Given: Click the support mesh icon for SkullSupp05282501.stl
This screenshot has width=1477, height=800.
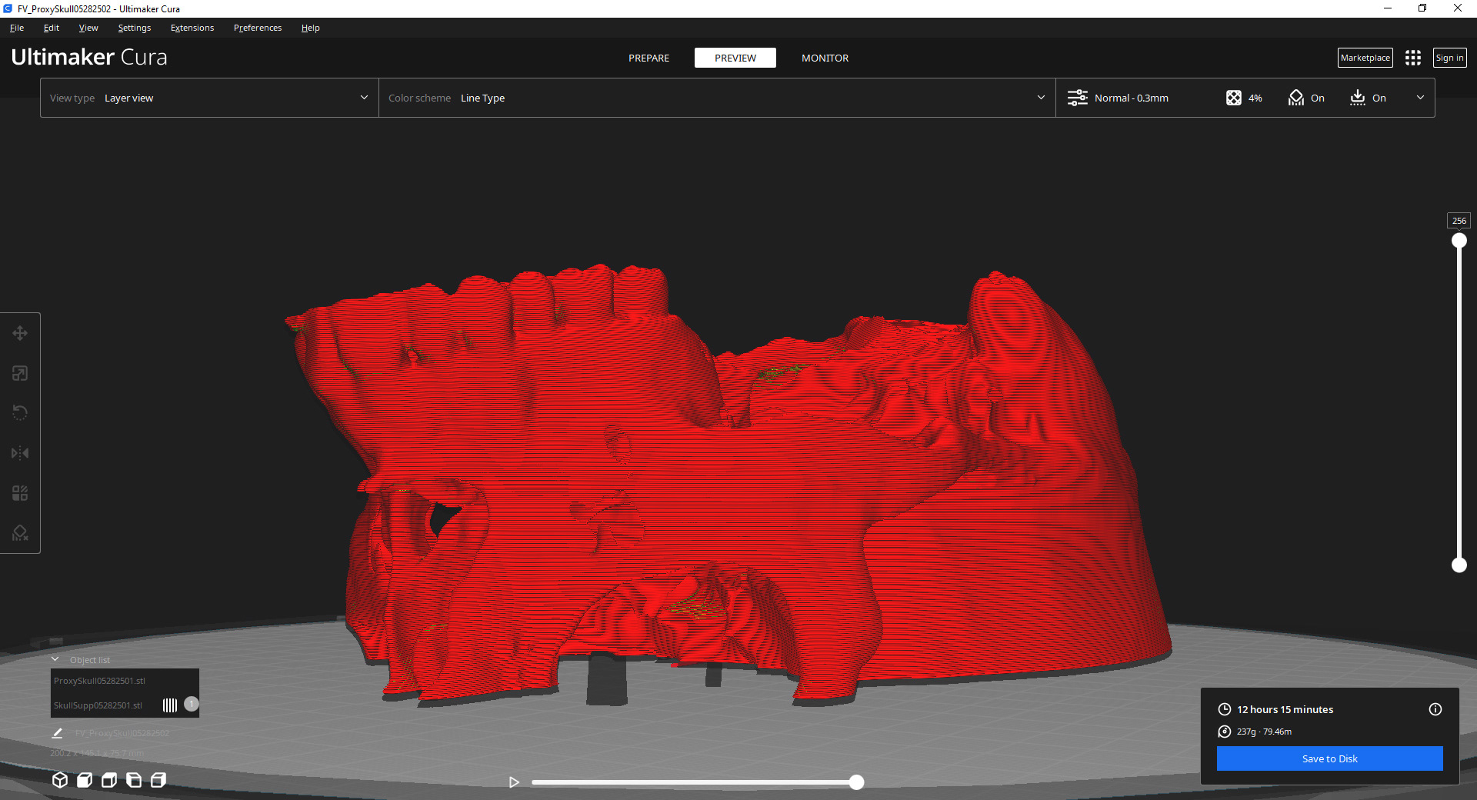Looking at the screenshot, I should coord(170,705).
